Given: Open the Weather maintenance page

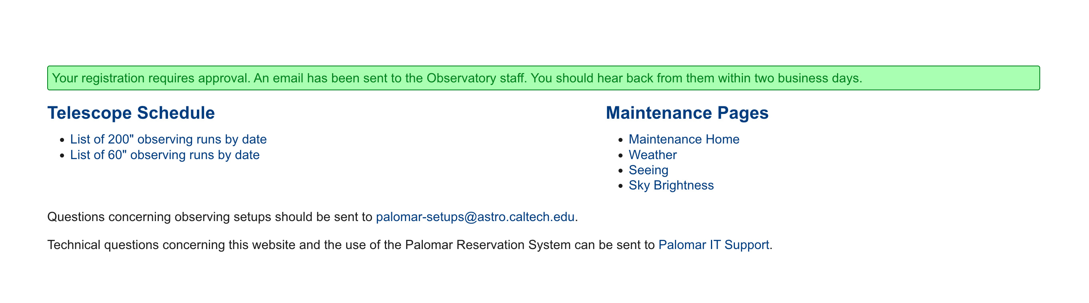Looking at the screenshot, I should tap(652, 155).
